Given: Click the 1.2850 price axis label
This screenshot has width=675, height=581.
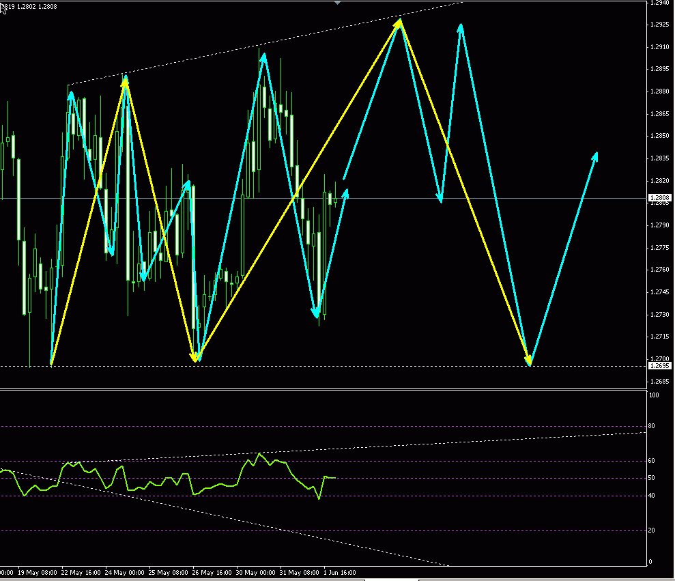Looking at the screenshot, I should (x=660, y=136).
